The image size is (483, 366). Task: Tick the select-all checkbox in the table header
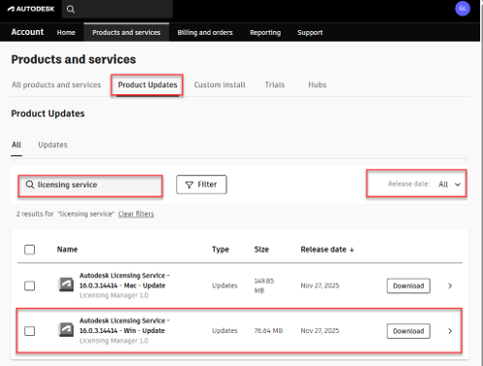coord(29,250)
